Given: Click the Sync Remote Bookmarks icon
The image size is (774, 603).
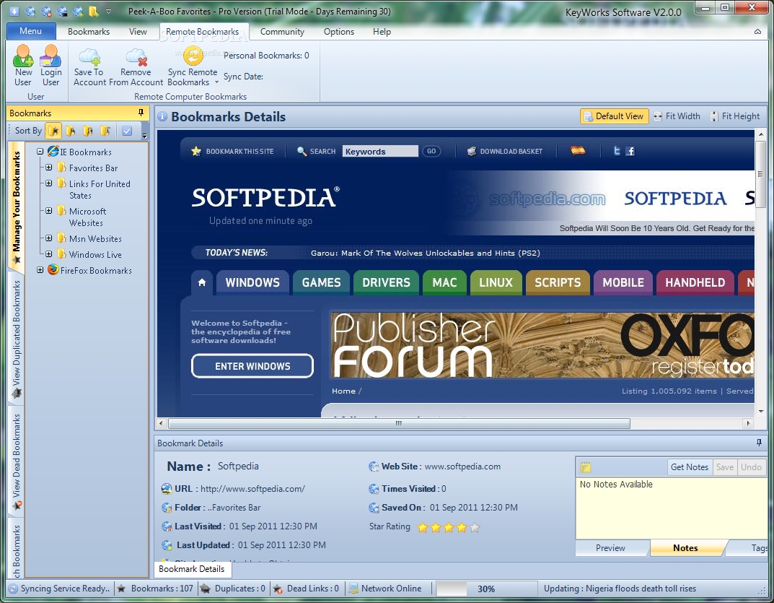Looking at the screenshot, I should pos(193,55).
